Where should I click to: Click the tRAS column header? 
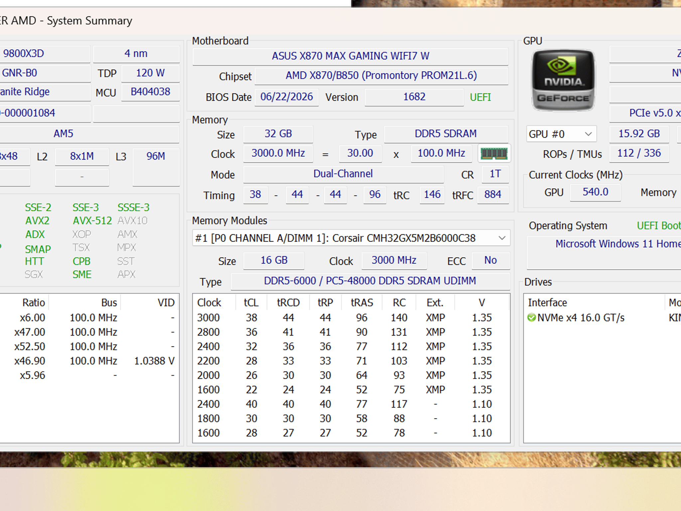[x=362, y=303]
